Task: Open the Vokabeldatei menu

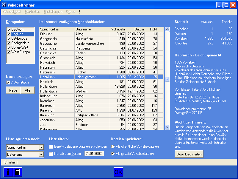Action: tap(12, 12)
